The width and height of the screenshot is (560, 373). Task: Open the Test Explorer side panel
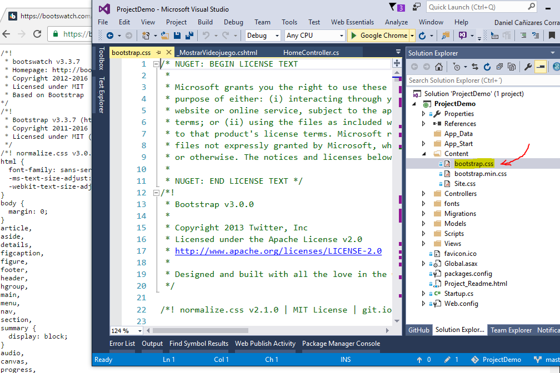pos(102,95)
